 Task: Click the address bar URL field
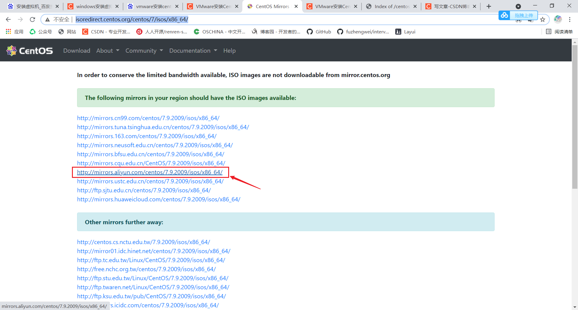[132, 19]
